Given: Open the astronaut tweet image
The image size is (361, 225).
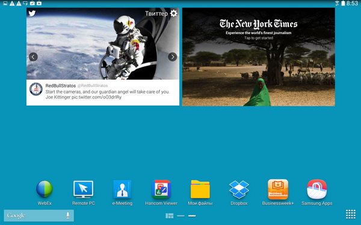Looking at the screenshot, I should pyautogui.click(x=103, y=44).
